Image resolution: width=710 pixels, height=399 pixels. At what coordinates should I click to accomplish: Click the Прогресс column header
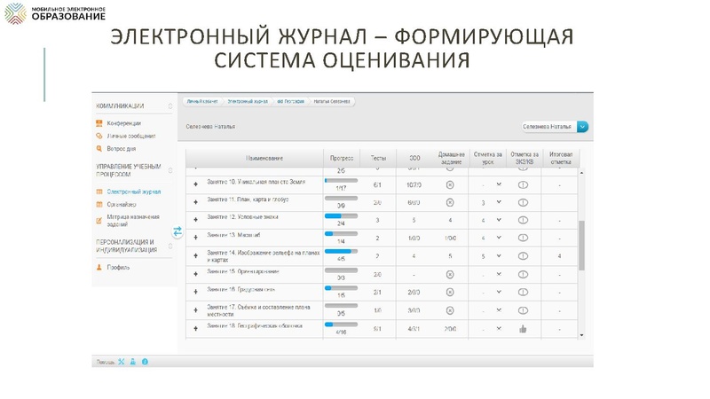coord(342,159)
